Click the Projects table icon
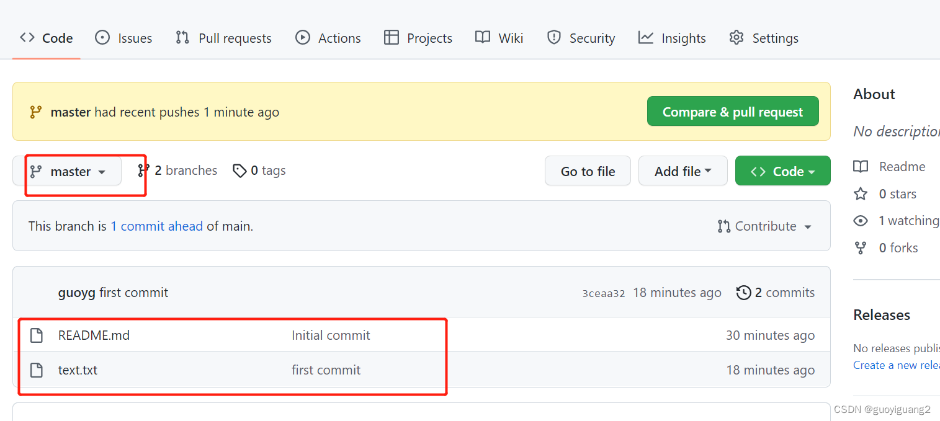940x421 pixels. coord(392,37)
